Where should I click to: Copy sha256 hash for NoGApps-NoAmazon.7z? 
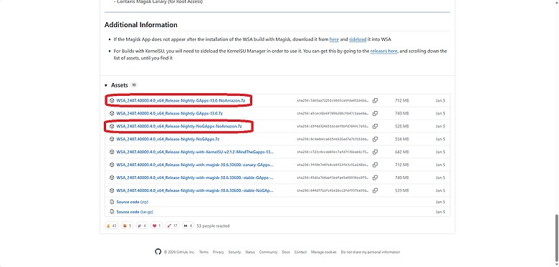pyautogui.click(x=375, y=127)
